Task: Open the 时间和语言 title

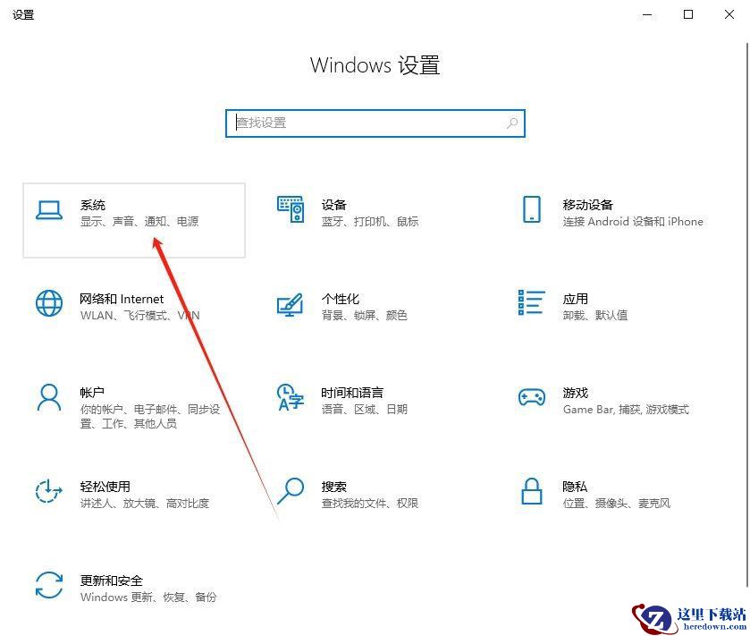Action: point(352,393)
